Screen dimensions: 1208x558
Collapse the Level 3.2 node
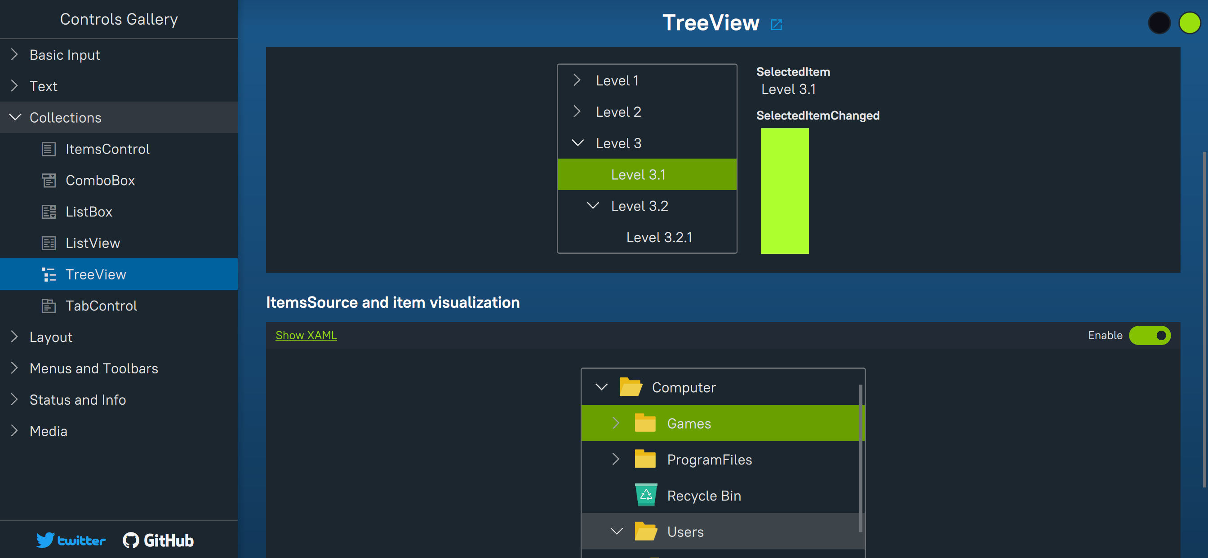point(593,205)
